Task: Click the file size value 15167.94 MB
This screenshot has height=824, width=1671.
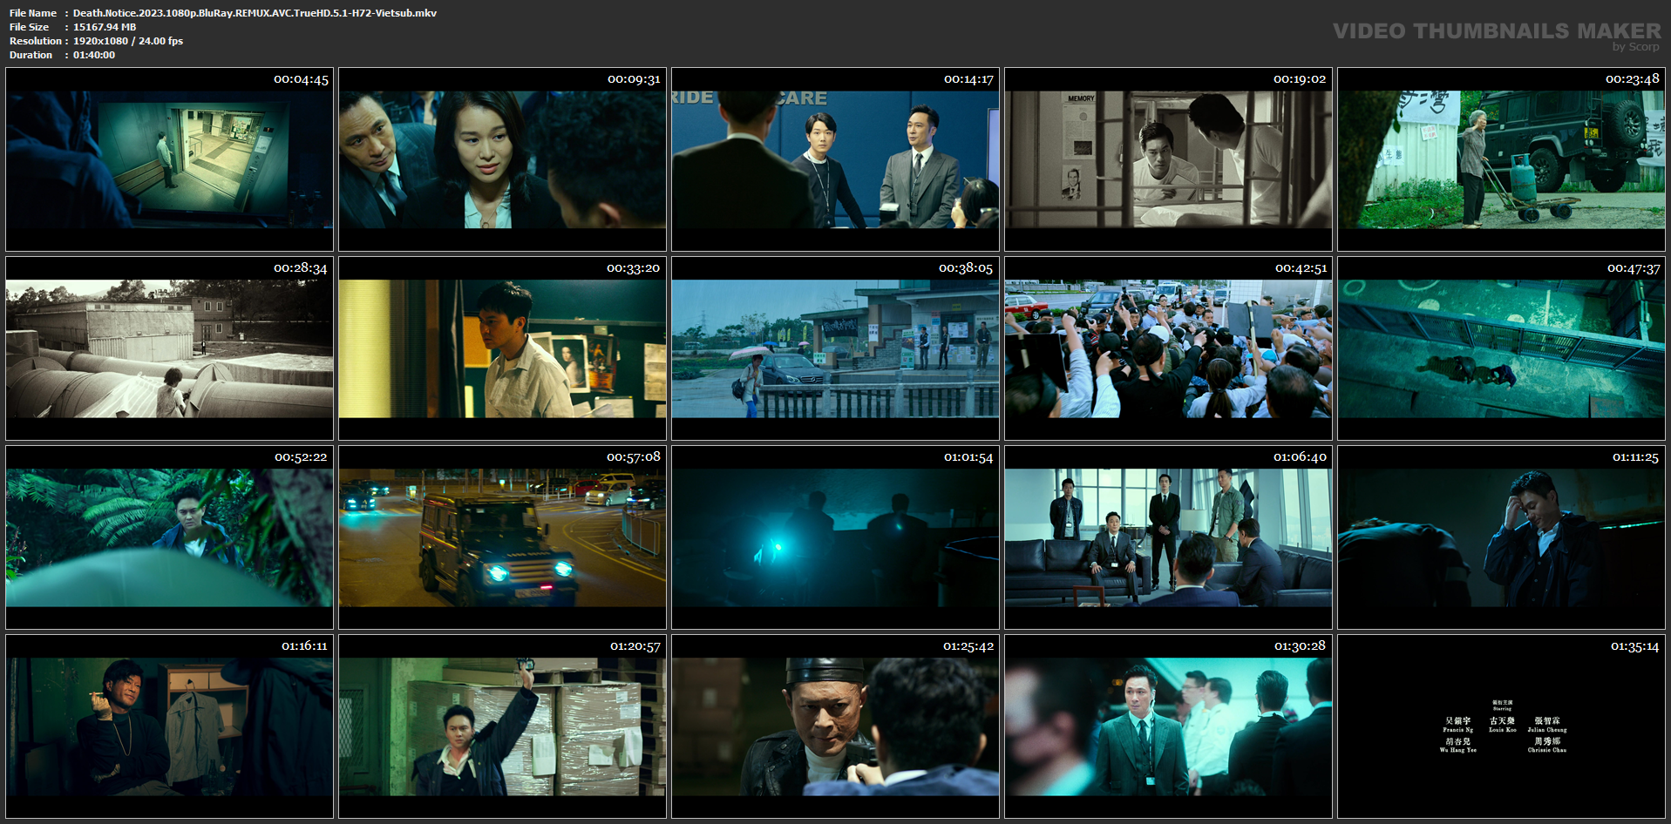Action: 105,27
